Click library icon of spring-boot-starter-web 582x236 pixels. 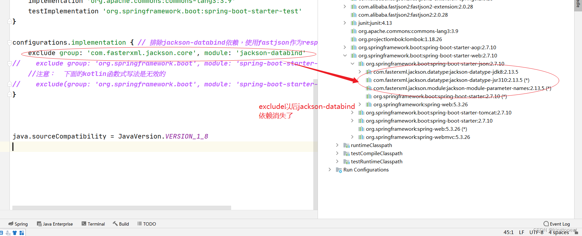click(x=354, y=55)
